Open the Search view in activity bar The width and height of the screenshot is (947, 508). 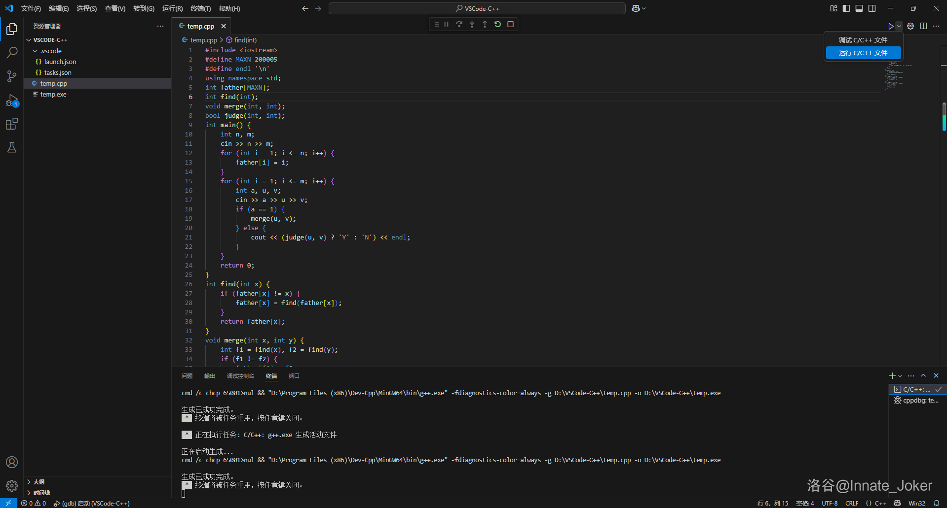pyautogui.click(x=12, y=52)
